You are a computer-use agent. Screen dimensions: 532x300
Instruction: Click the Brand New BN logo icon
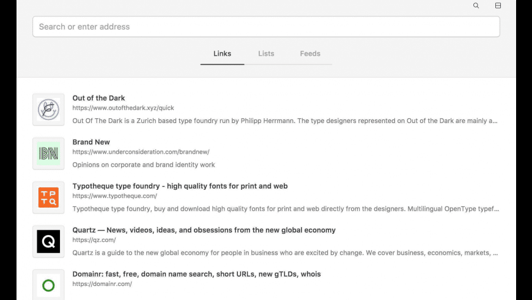(x=48, y=154)
